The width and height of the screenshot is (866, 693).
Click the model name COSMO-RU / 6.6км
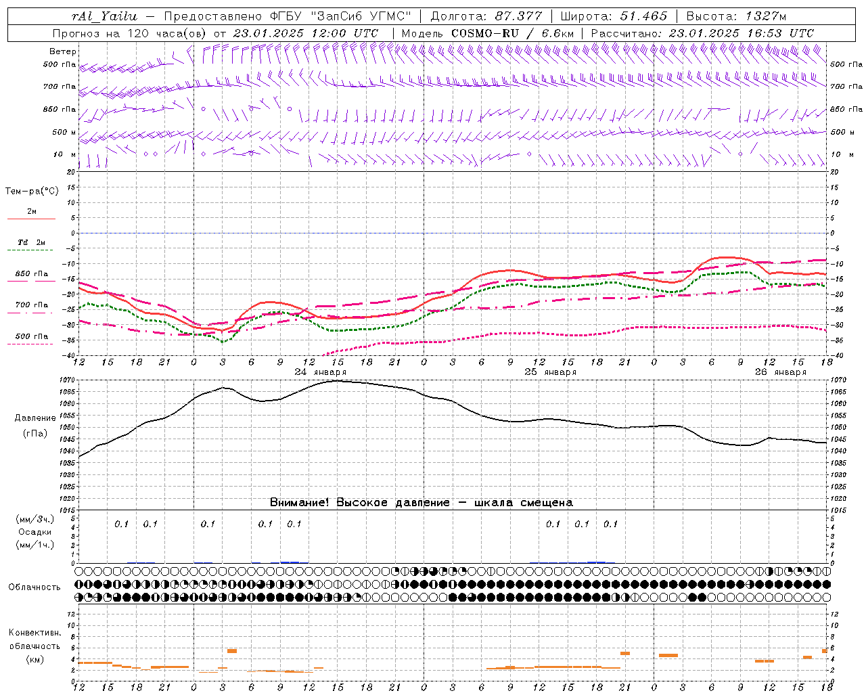(x=512, y=33)
